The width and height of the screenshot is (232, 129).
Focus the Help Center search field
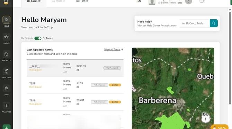pos(194,23)
